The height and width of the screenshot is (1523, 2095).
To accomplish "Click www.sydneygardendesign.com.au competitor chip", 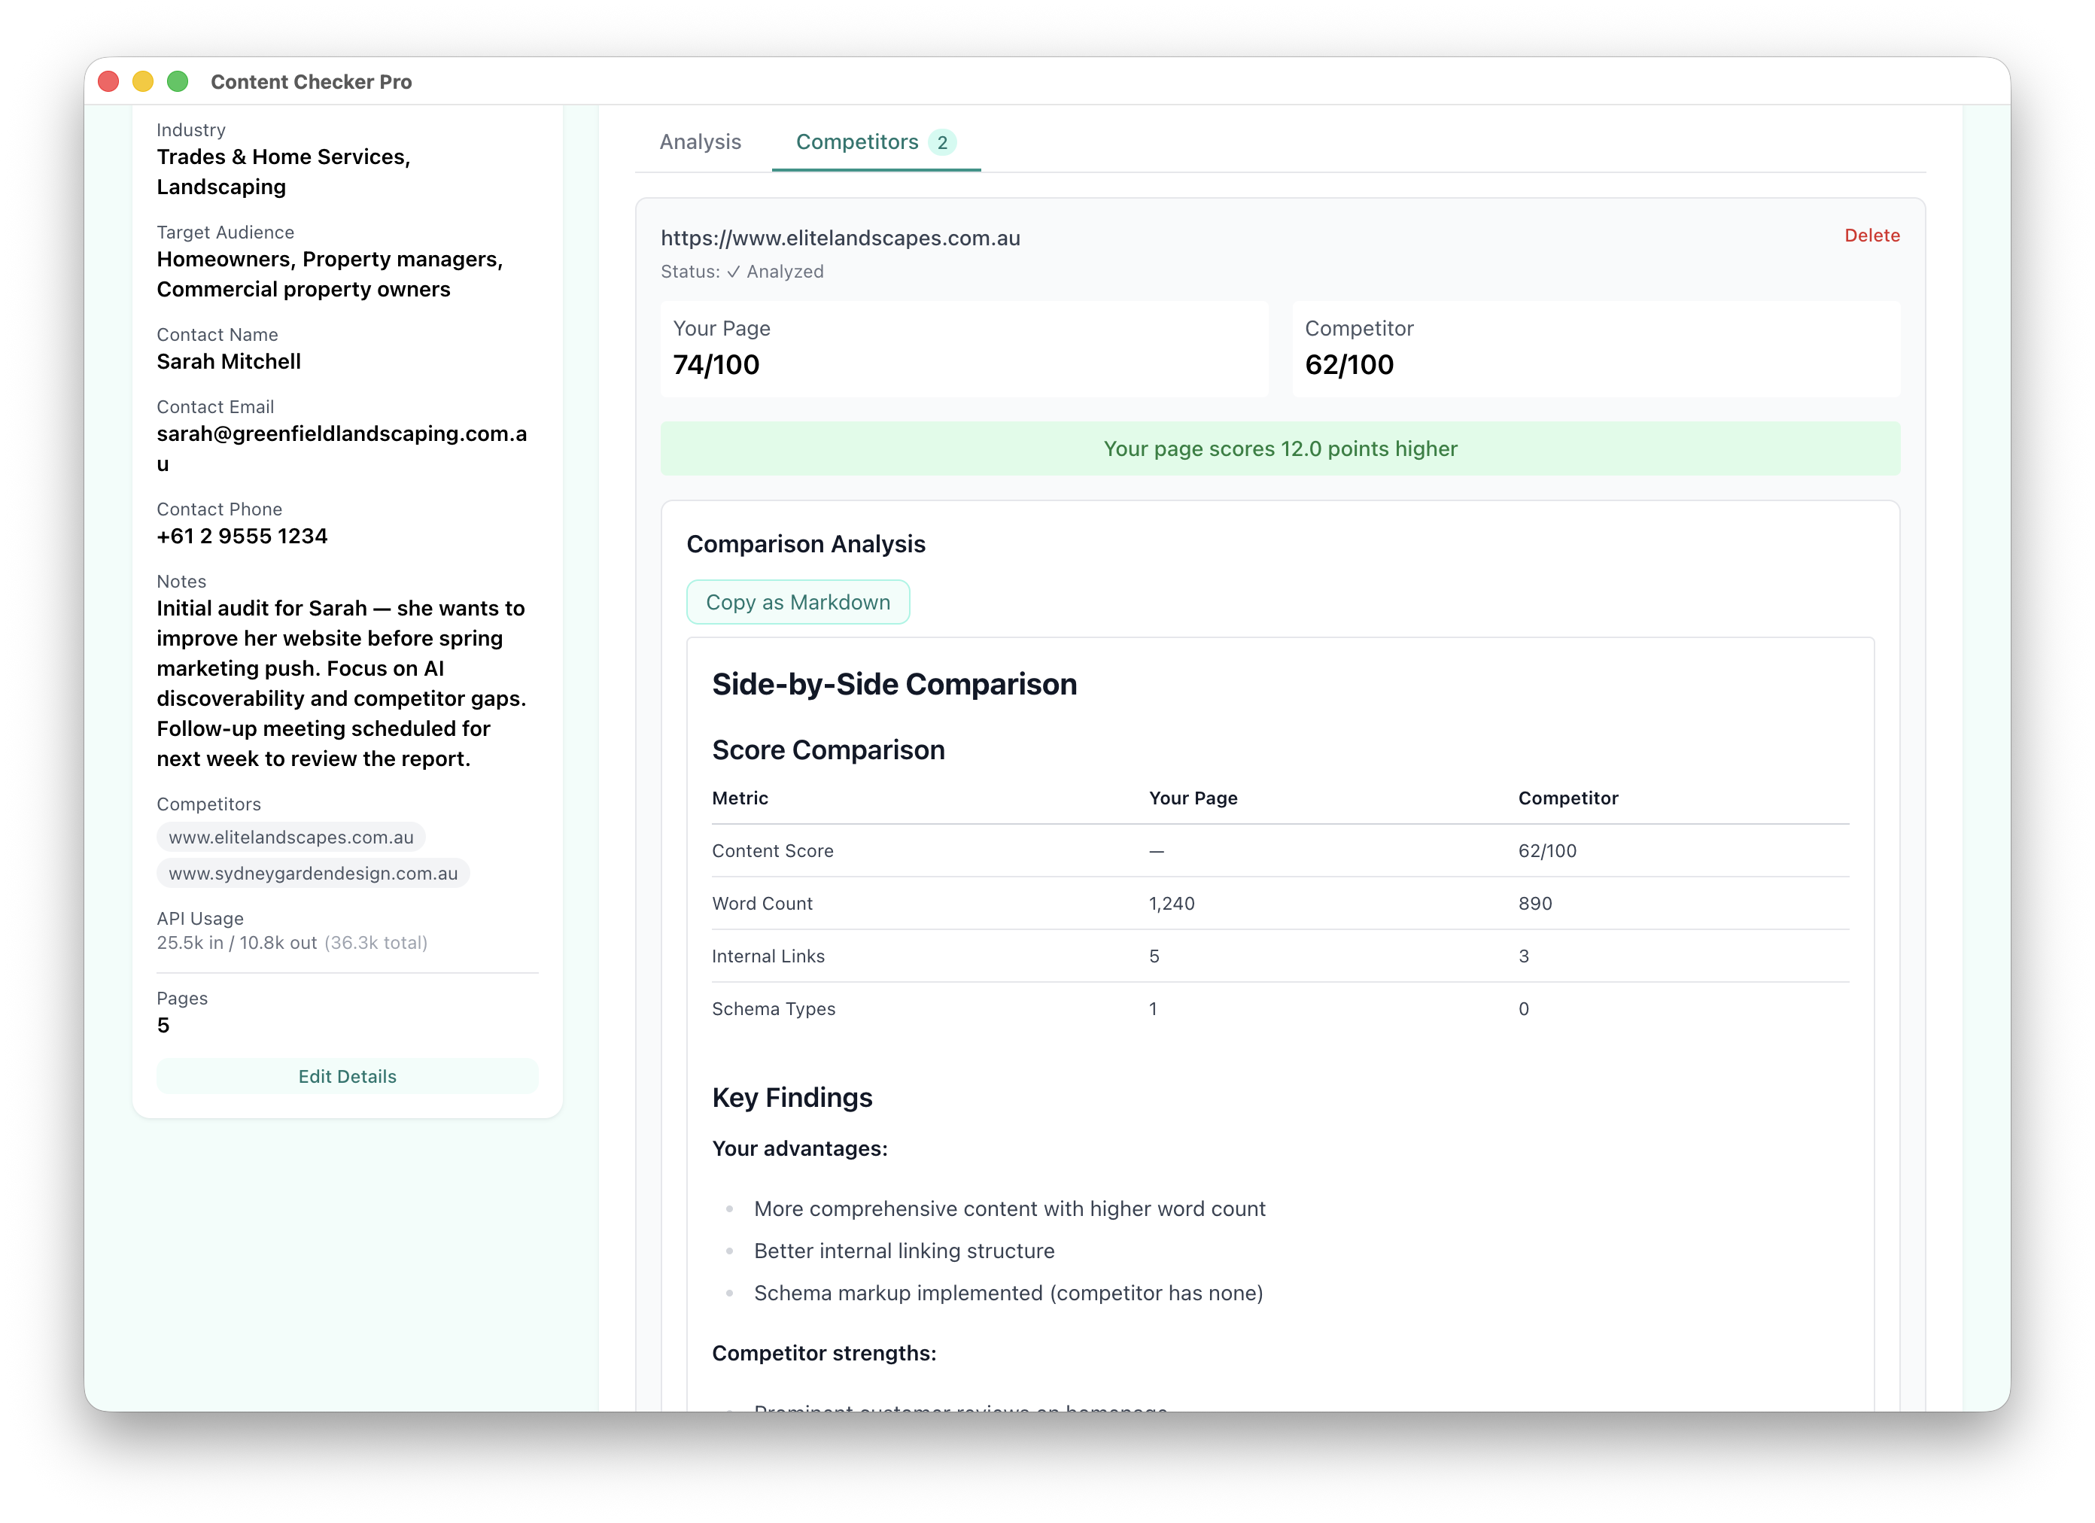I will tap(313, 874).
